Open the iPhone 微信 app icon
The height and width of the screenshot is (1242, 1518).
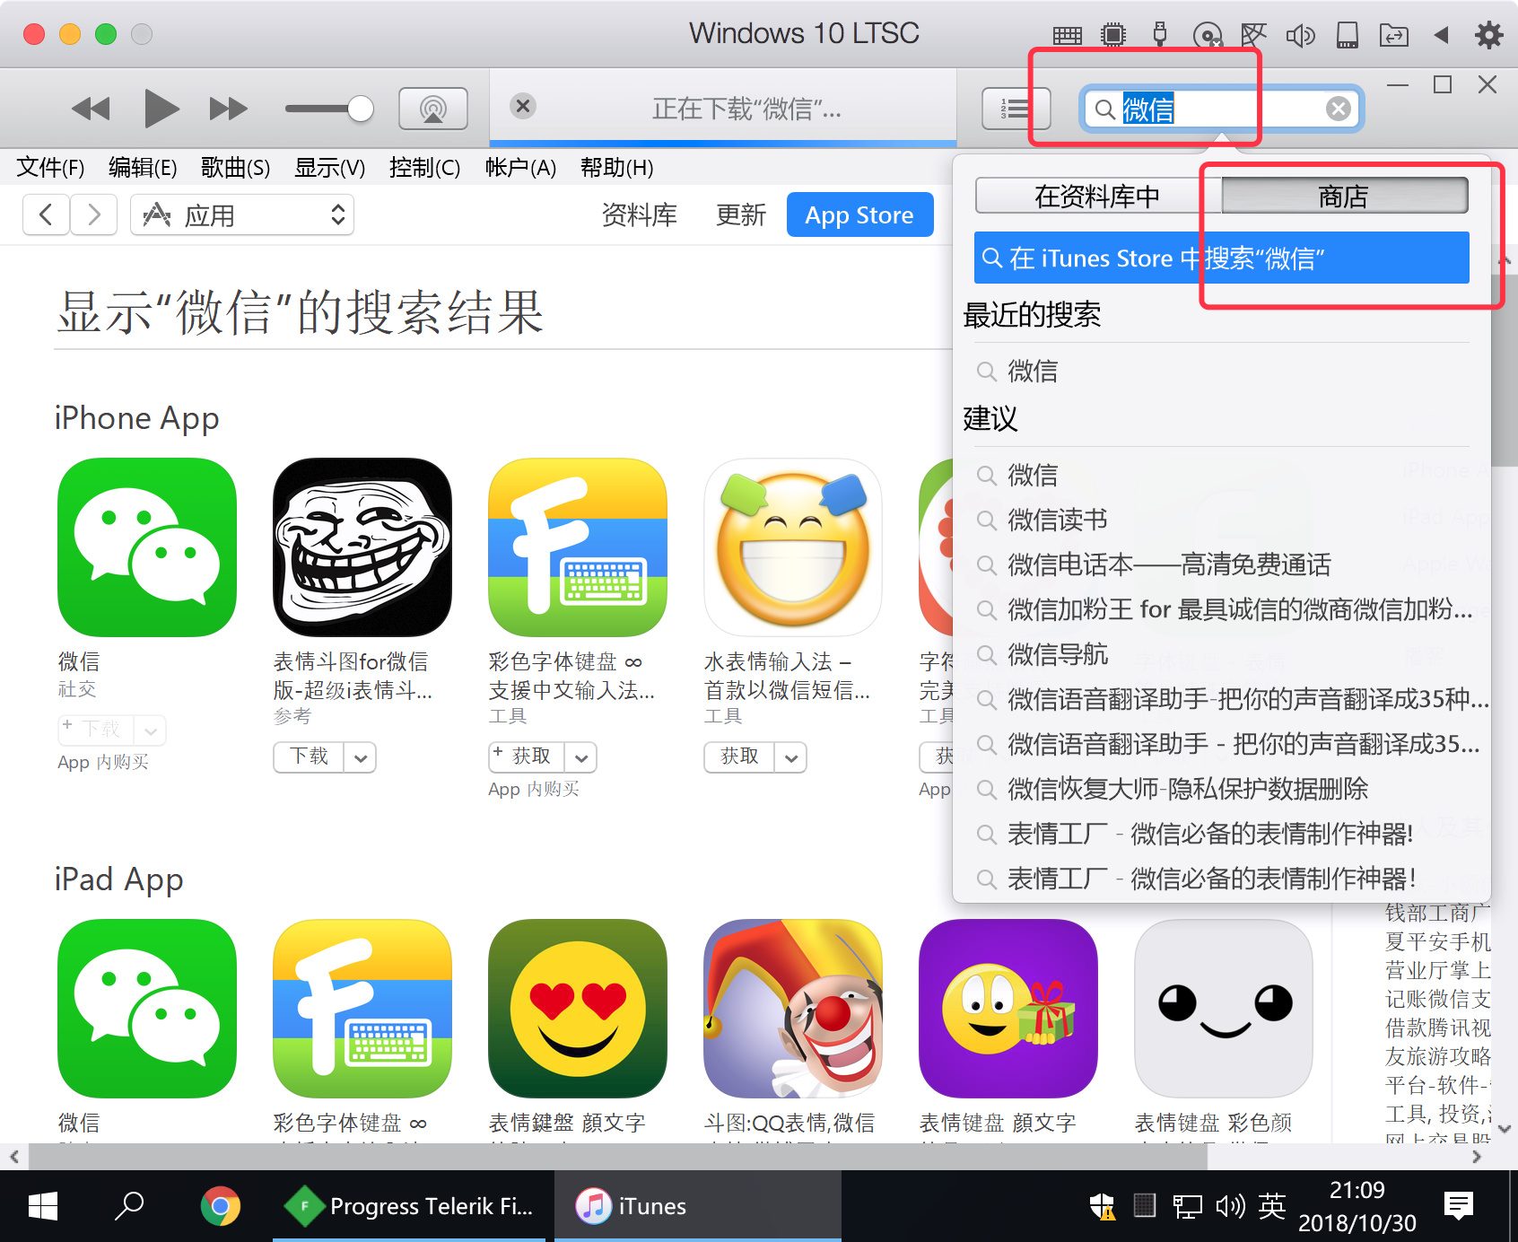(147, 547)
